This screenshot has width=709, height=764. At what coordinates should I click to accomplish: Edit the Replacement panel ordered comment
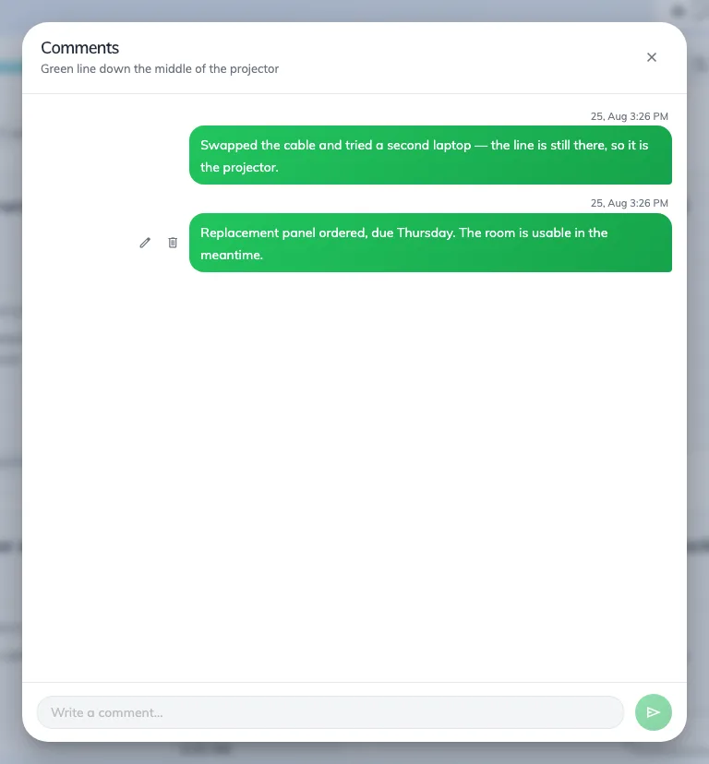[x=145, y=243]
